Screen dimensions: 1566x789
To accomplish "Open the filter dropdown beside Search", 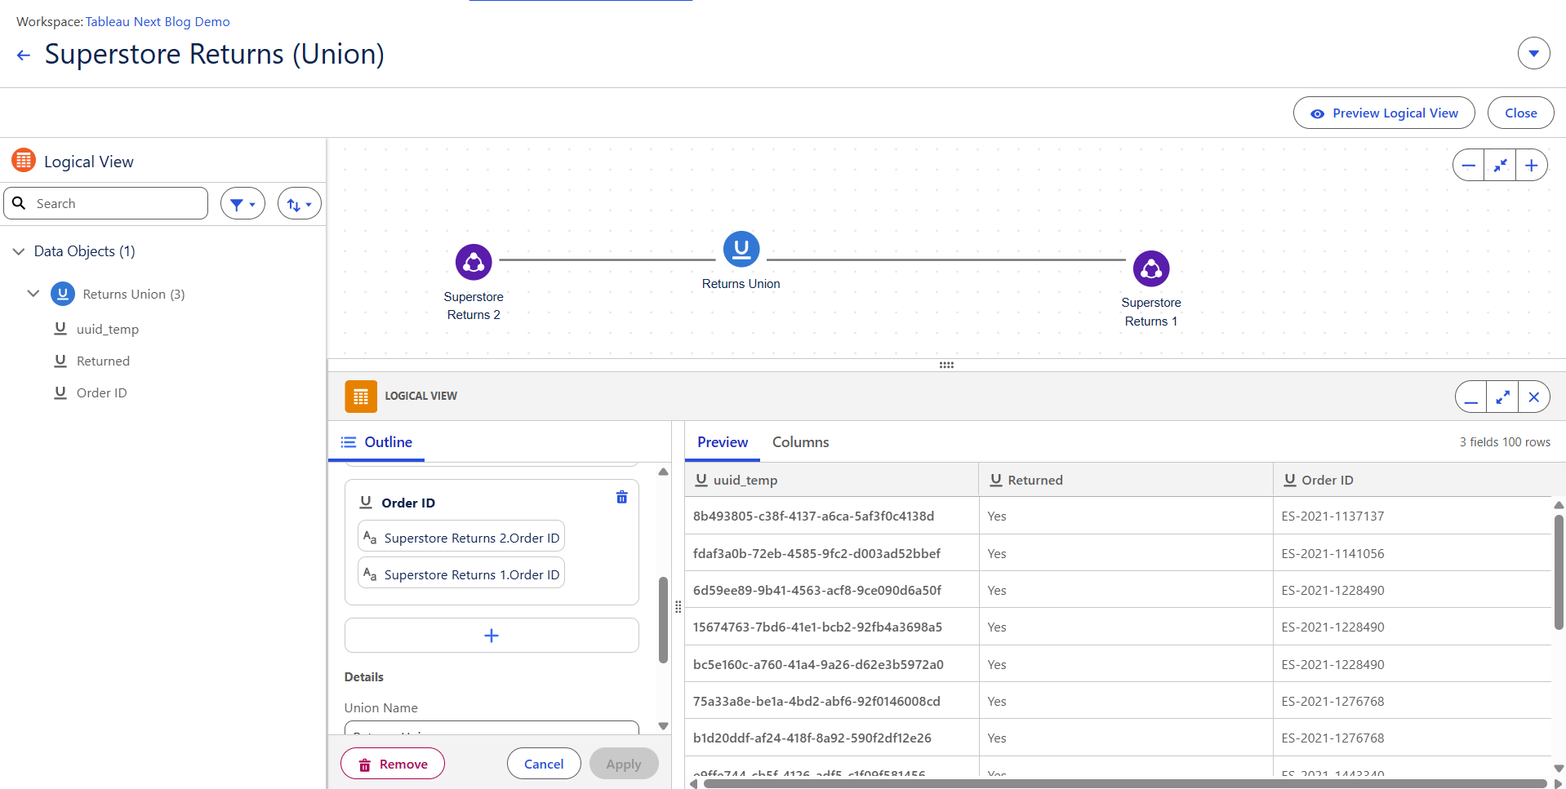I will 242,204.
